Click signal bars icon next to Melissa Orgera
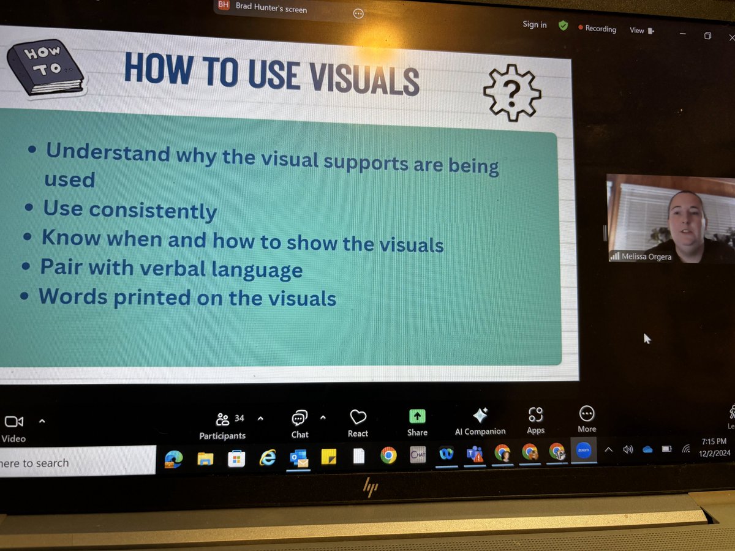The height and width of the screenshot is (551, 735). point(614,257)
